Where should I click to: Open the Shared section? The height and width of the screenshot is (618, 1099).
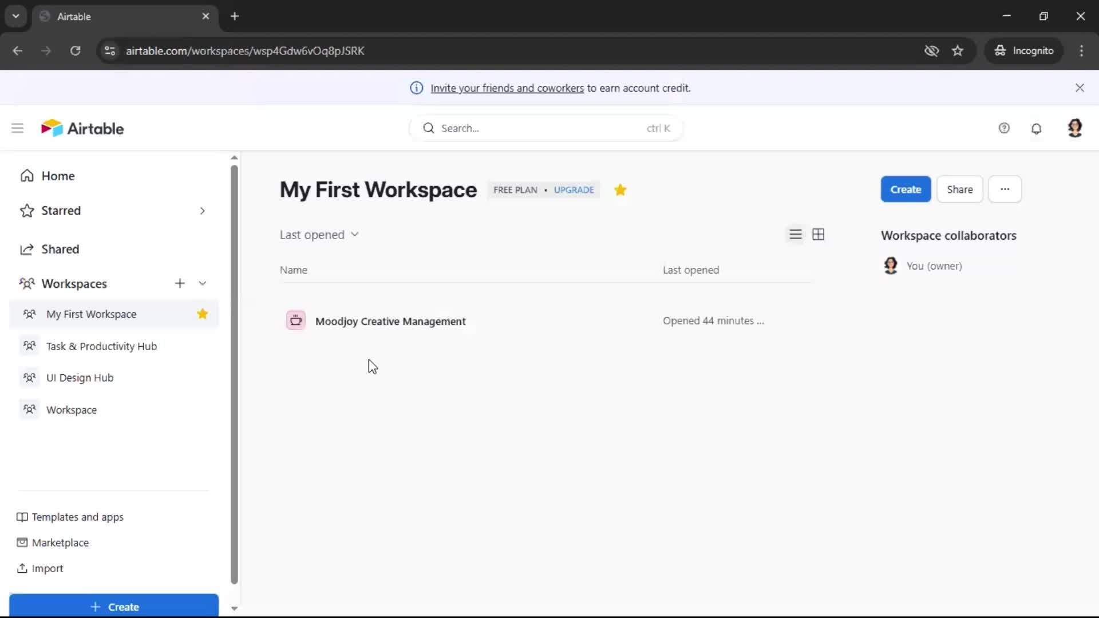(60, 249)
